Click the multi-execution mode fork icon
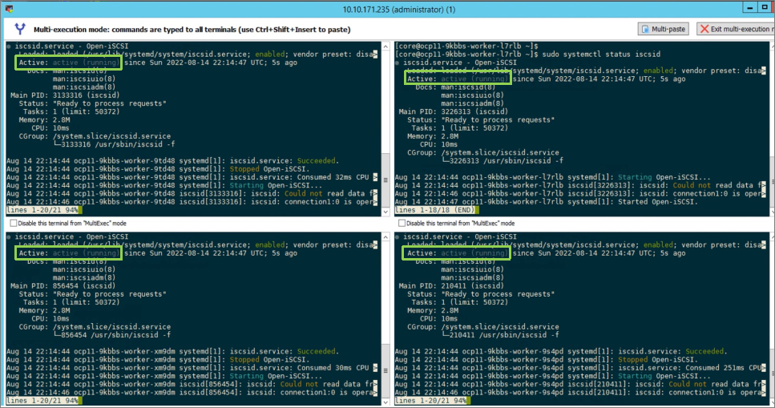Image resolution: width=775 pixels, height=408 pixels. click(20, 29)
